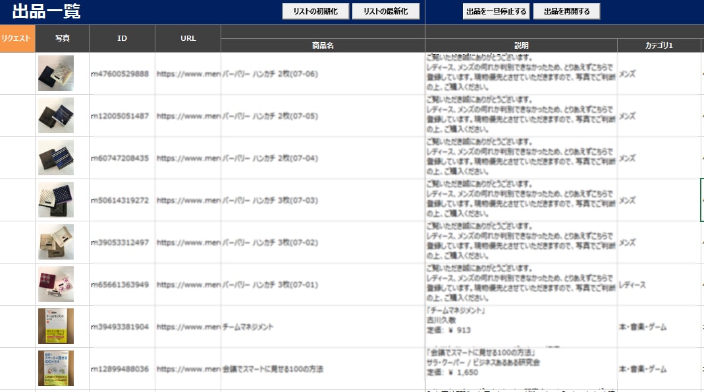Select the 写真 column header
The height and width of the screenshot is (392, 704).
[63, 38]
